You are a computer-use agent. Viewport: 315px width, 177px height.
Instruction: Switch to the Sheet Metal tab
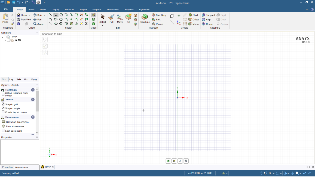point(113,10)
